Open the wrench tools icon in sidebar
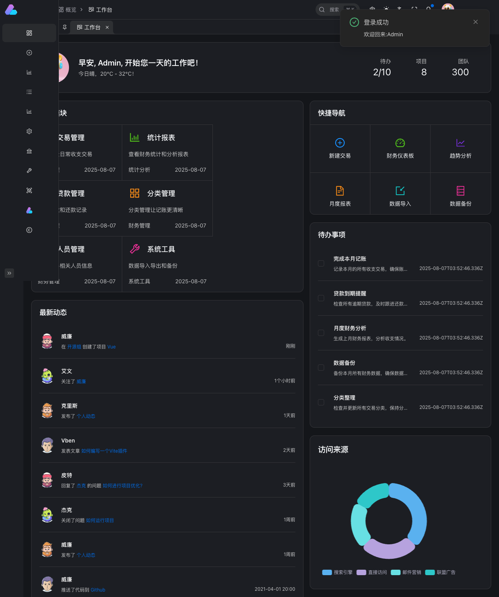This screenshot has width=499, height=597. click(x=29, y=171)
